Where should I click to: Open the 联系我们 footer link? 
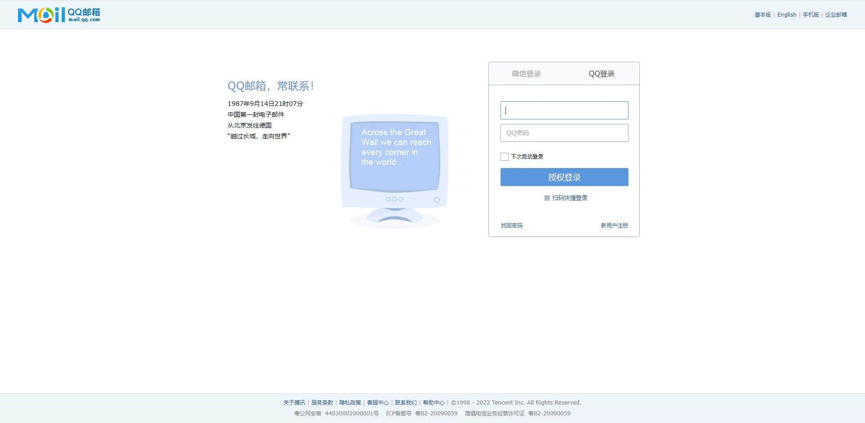406,403
